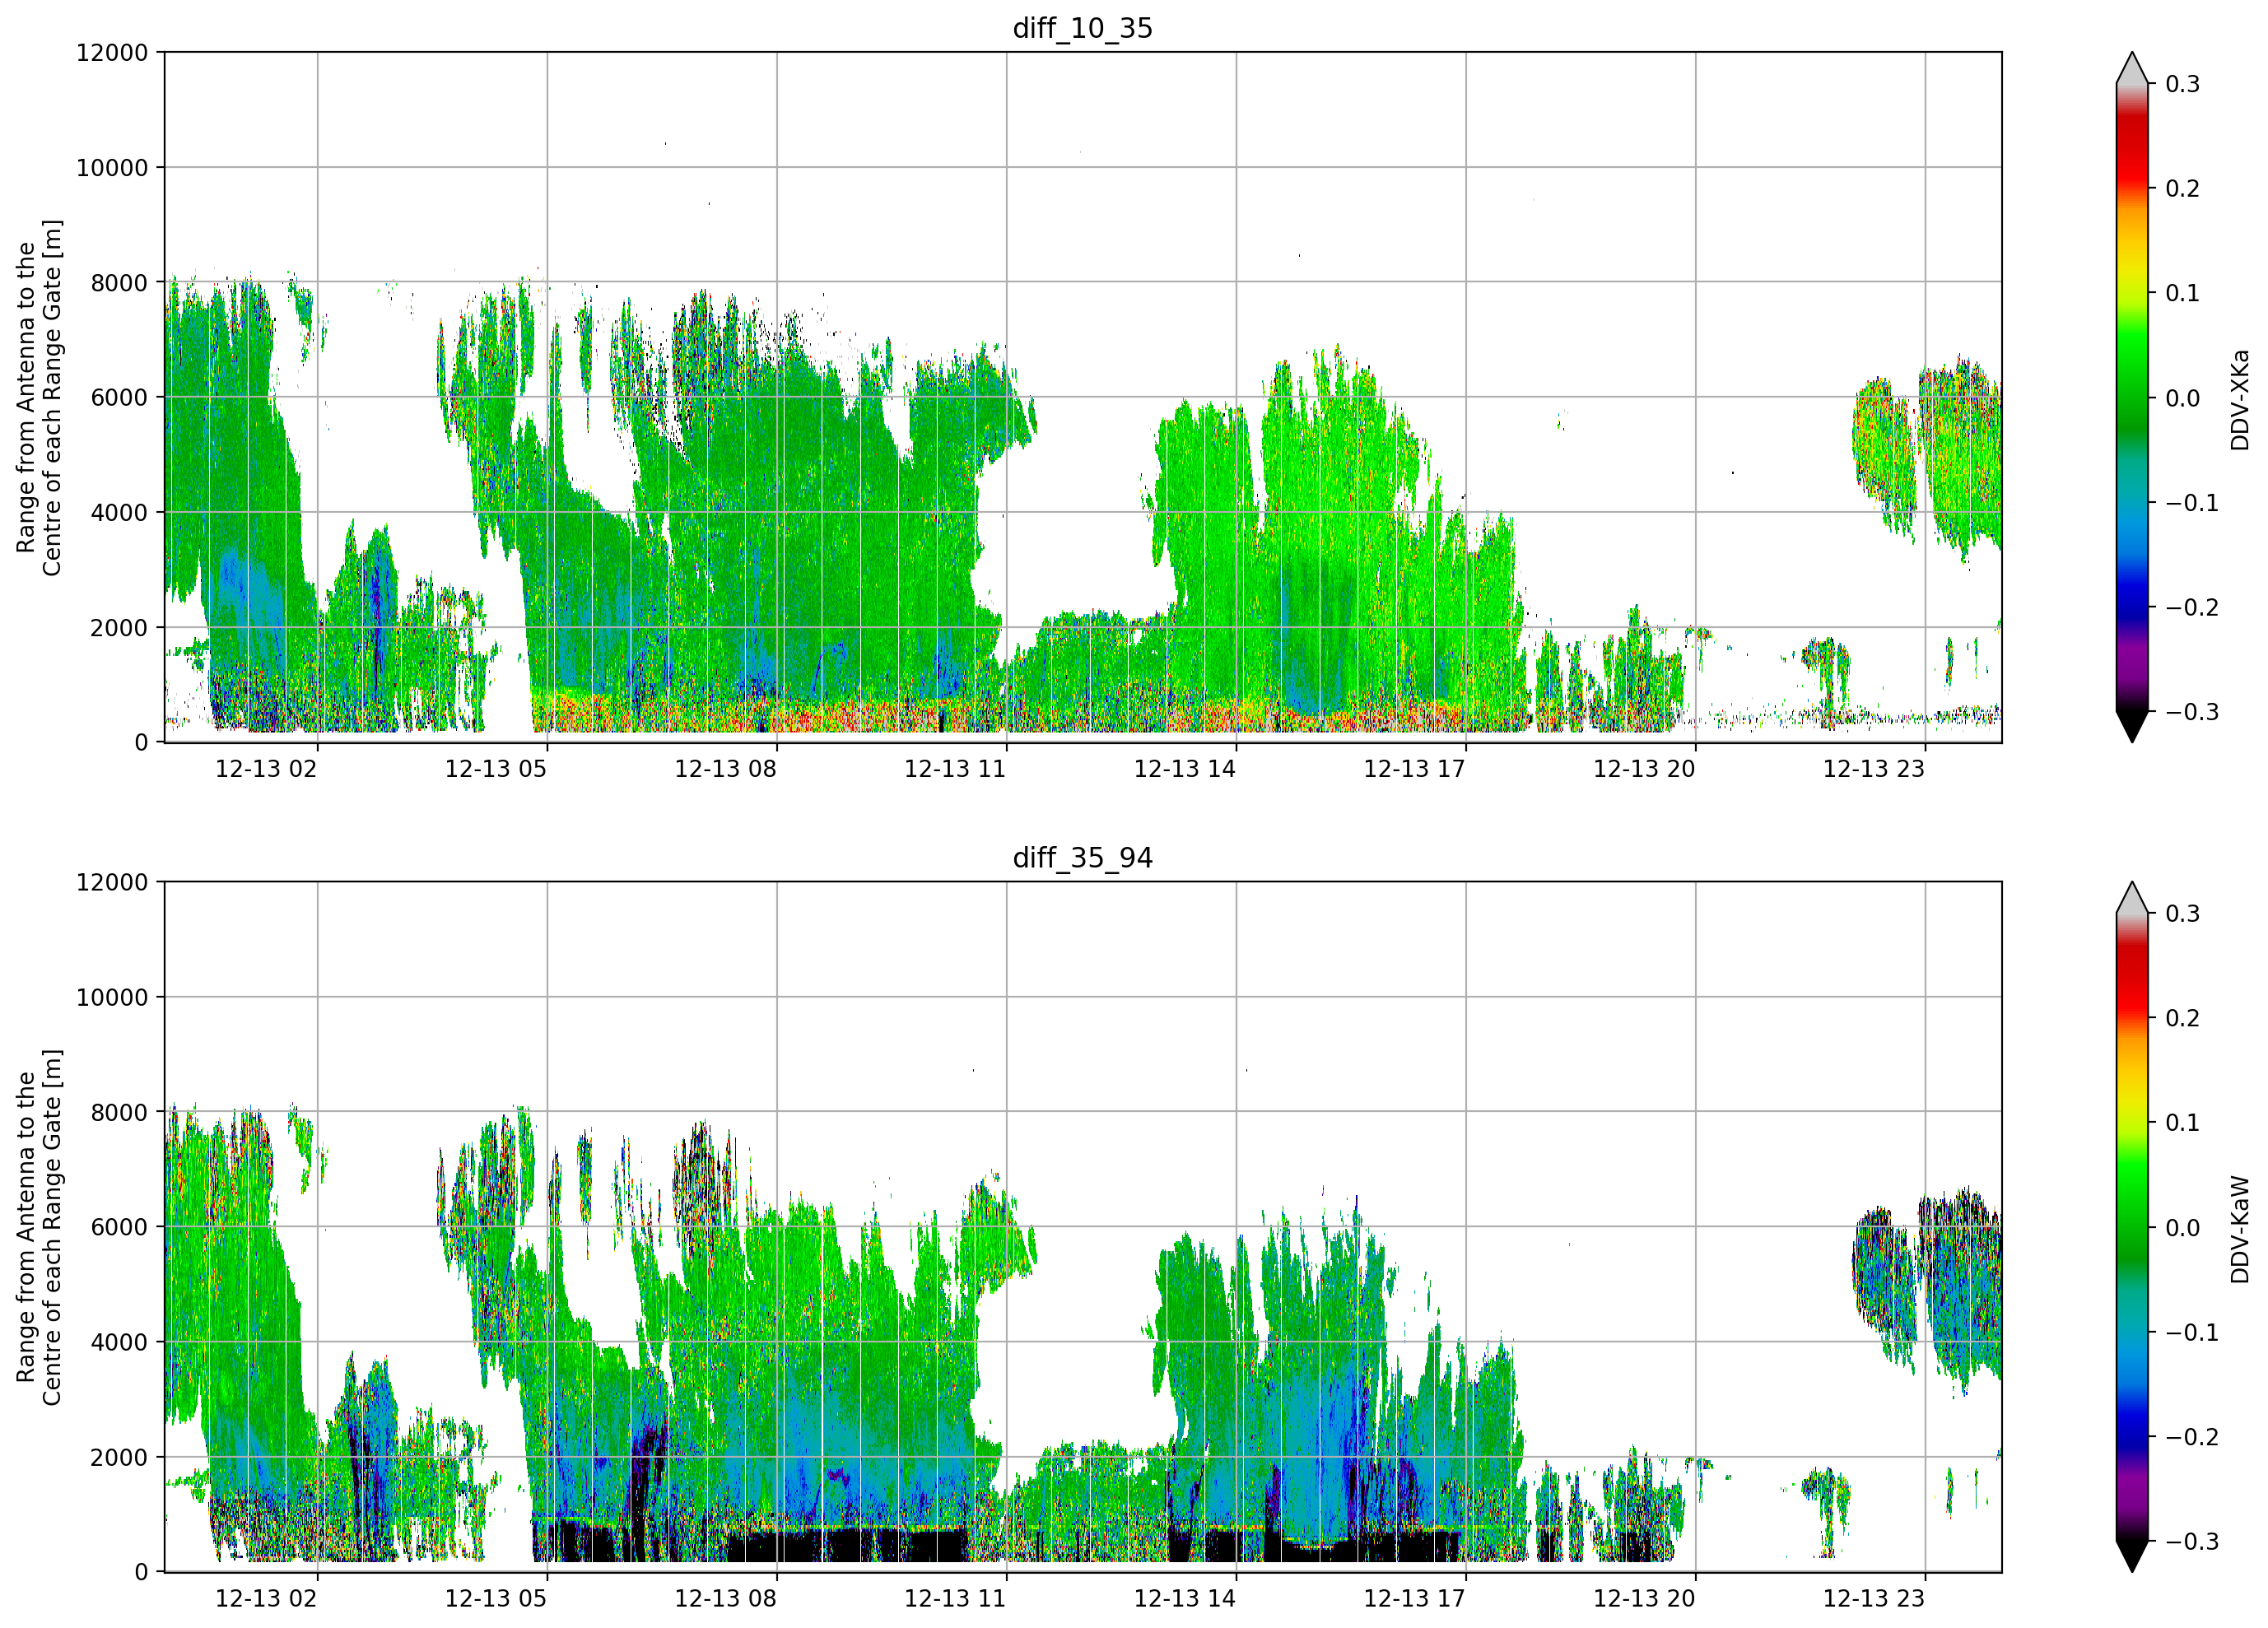Screen dimensions: 2268x1628
Task: Click the "0.3" tick on the DDV-KaW colorbar
Action: tap(2183, 914)
